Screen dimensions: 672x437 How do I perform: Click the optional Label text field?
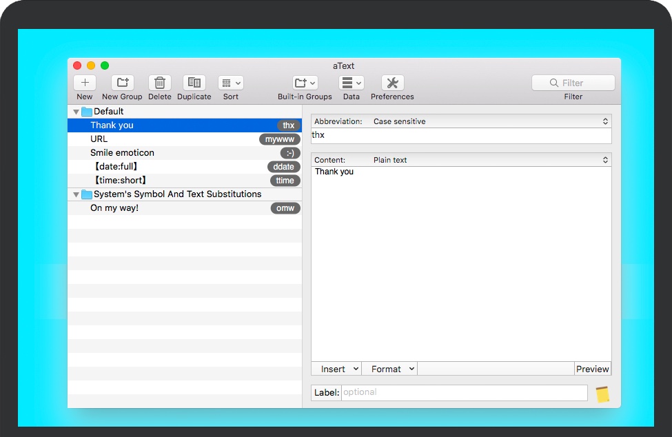click(464, 392)
